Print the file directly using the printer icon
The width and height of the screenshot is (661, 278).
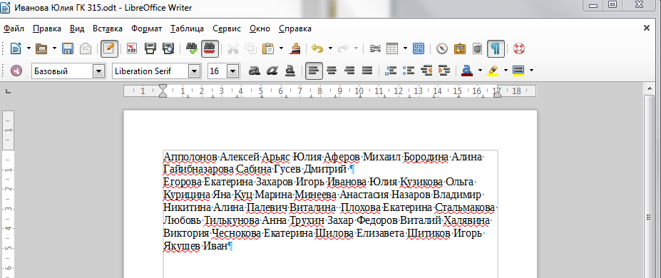tap(150, 49)
